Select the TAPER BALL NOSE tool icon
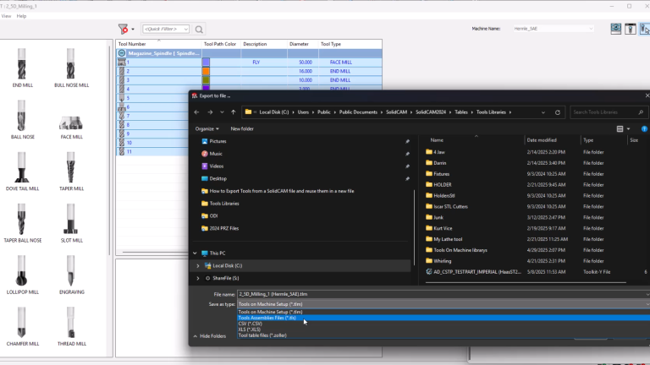The width and height of the screenshot is (650, 365). pos(22,220)
